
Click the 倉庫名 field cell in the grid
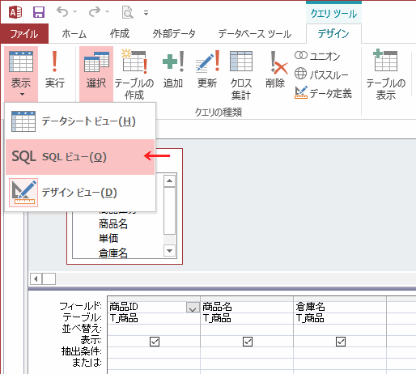[x=340, y=307]
